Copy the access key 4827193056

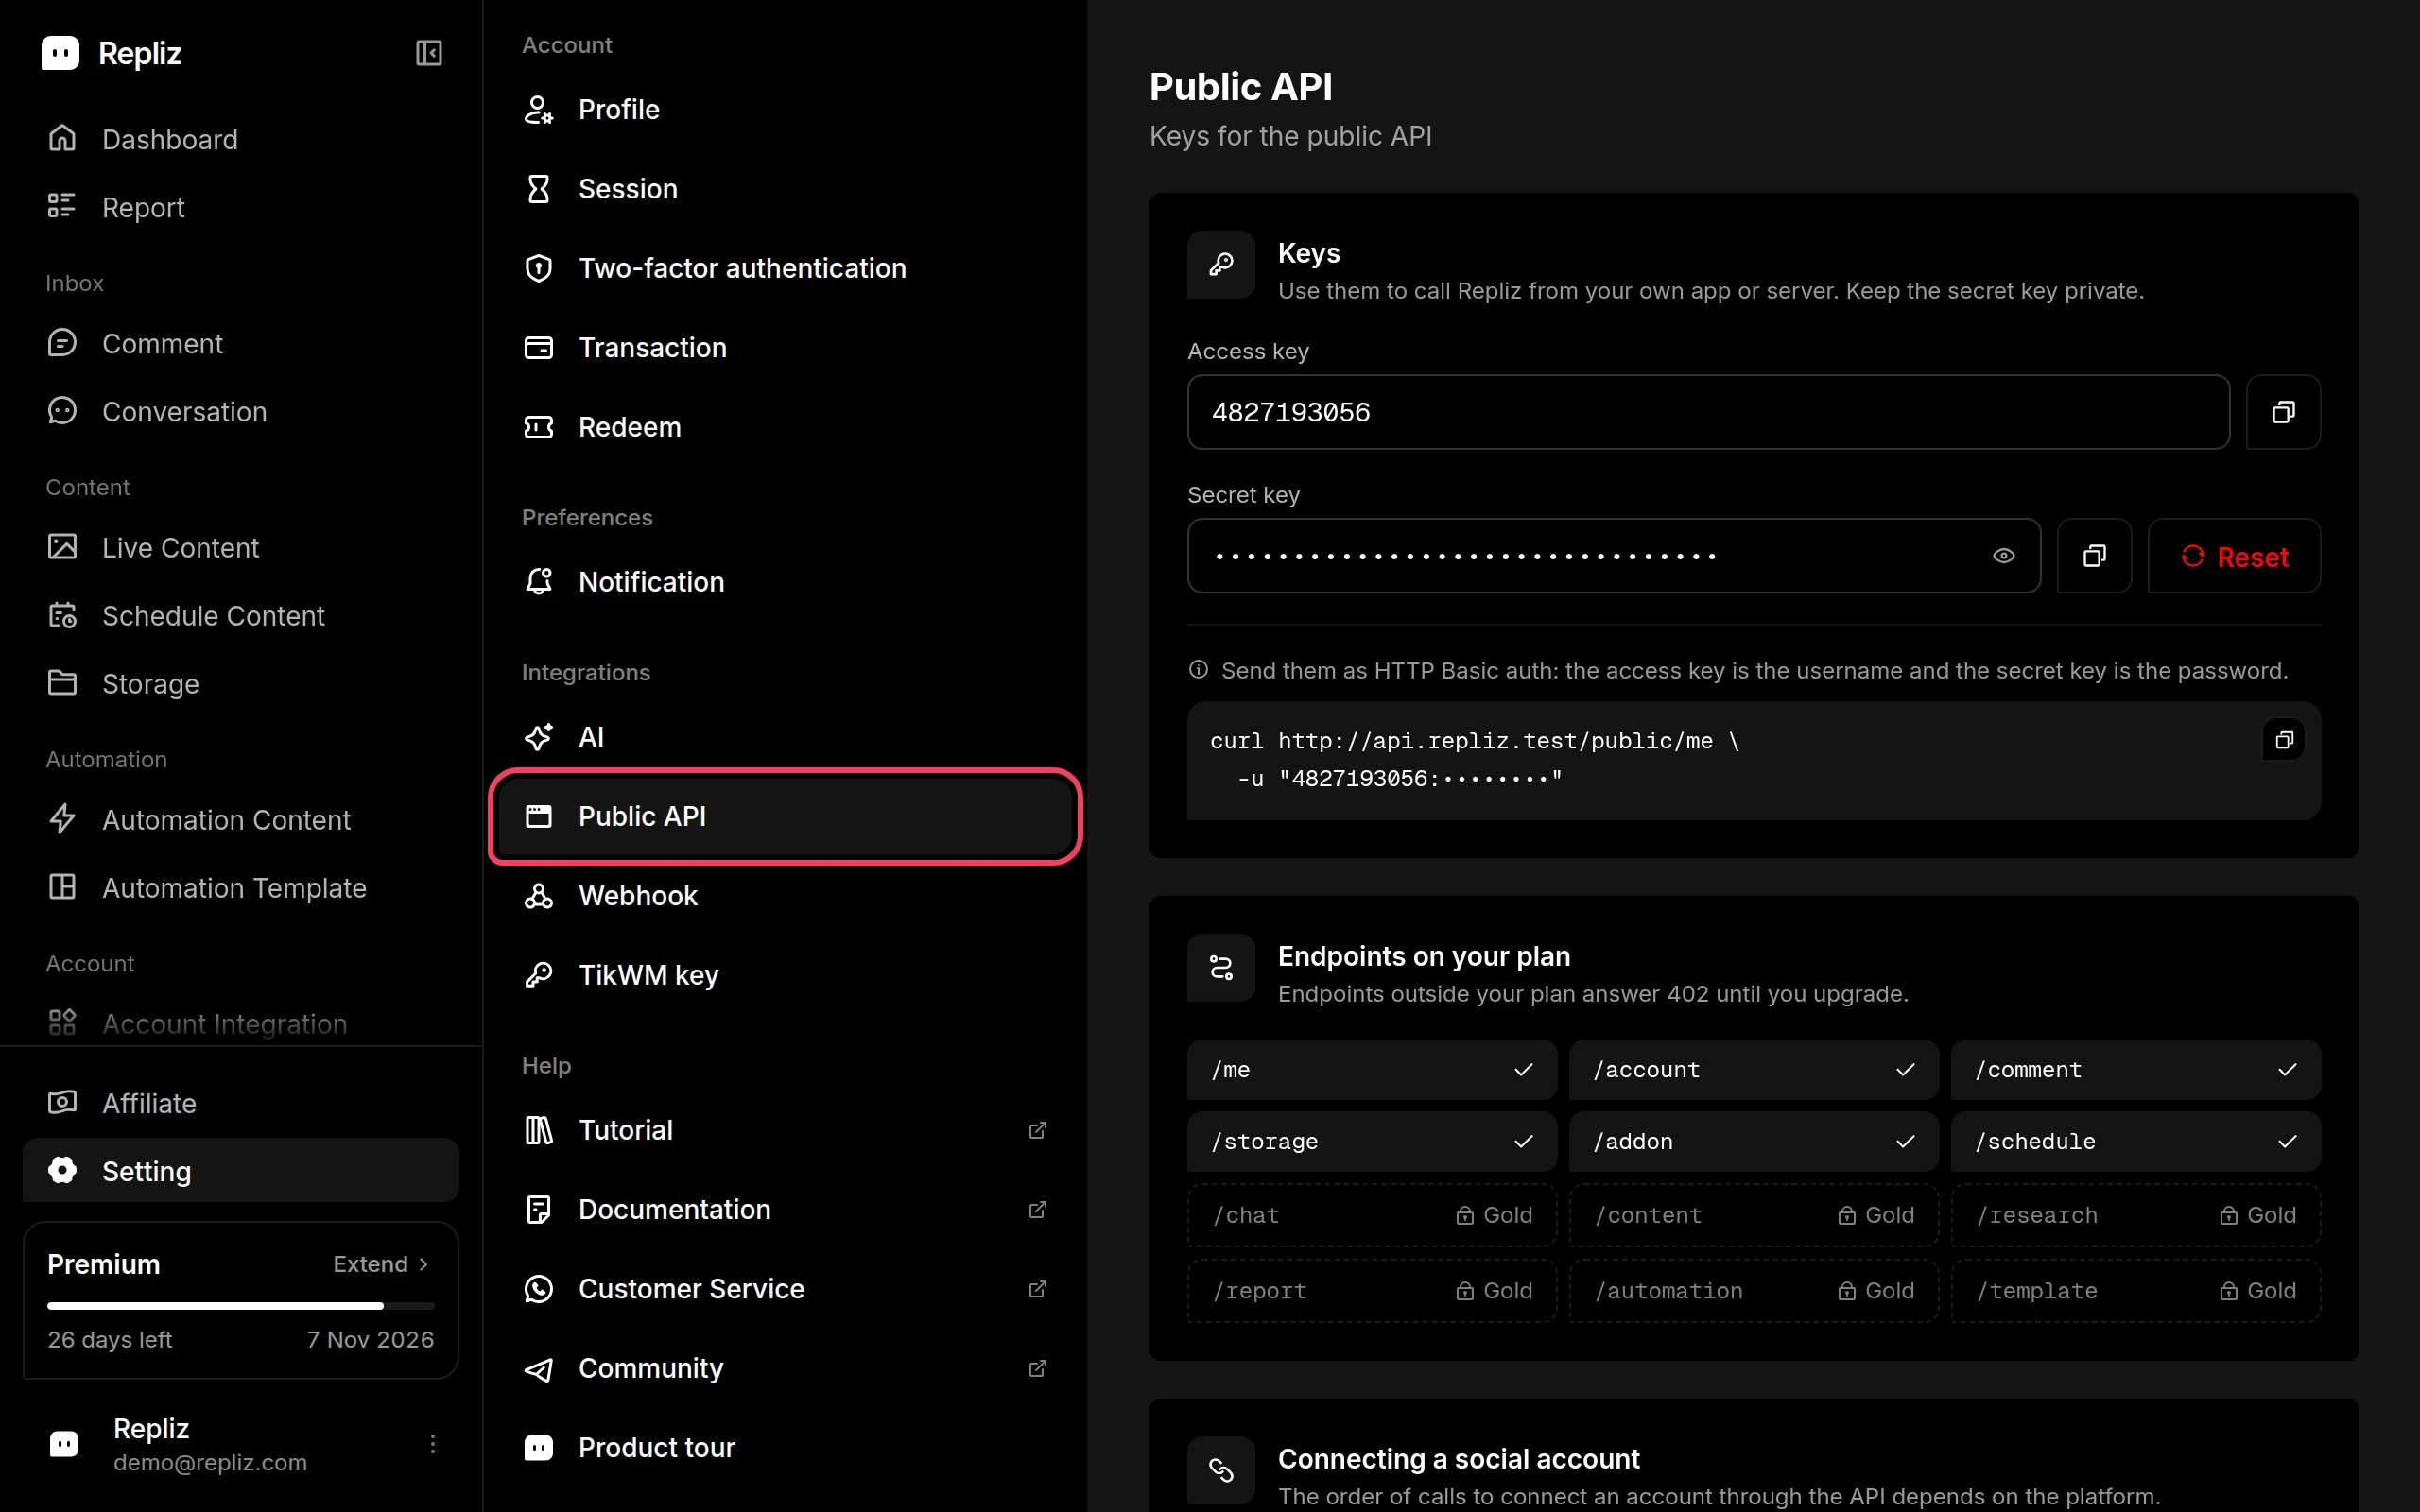click(x=2283, y=412)
